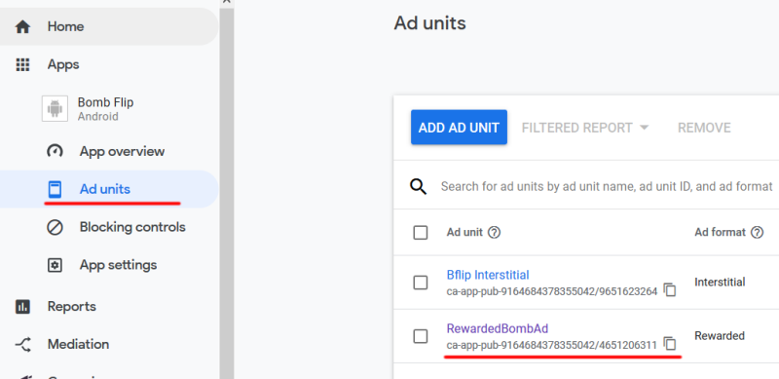Click the Apps grid icon
This screenshot has height=379, width=779.
[22, 64]
